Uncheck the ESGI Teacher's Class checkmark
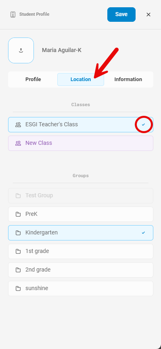161x349 pixels. (143, 124)
